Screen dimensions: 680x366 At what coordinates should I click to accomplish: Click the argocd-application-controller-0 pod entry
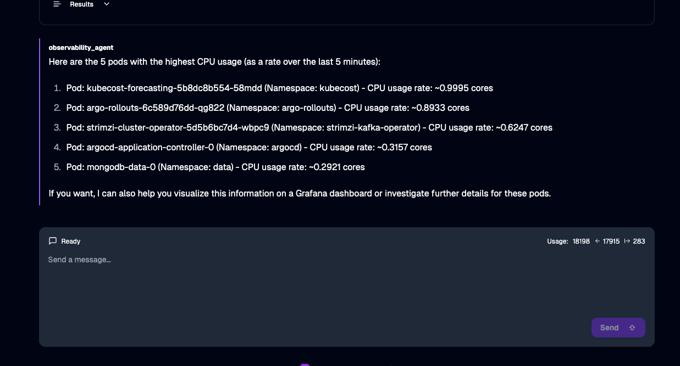click(x=249, y=147)
